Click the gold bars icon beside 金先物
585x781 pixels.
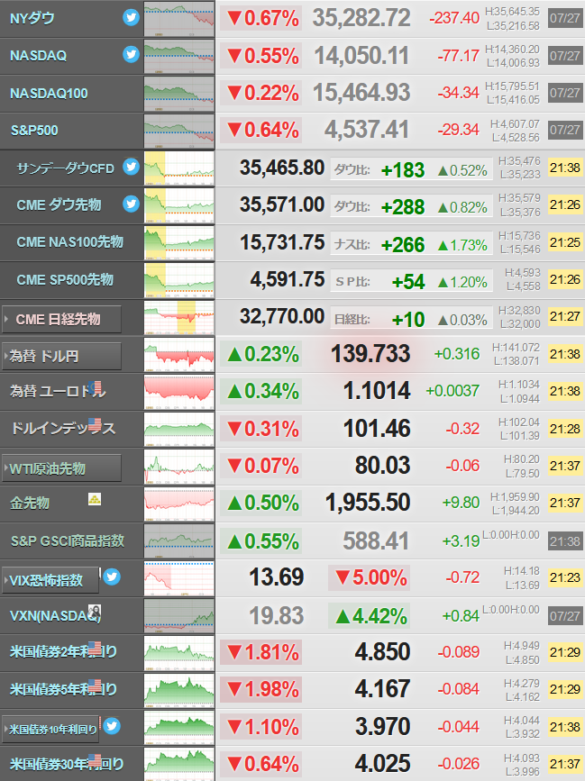tap(95, 498)
